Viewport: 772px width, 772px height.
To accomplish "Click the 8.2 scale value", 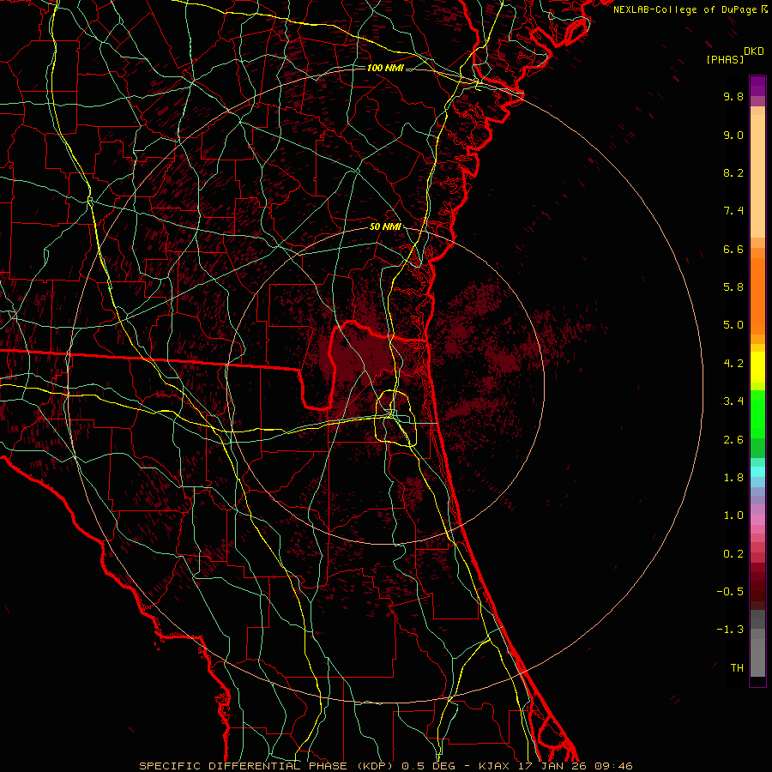I will tap(733, 172).
